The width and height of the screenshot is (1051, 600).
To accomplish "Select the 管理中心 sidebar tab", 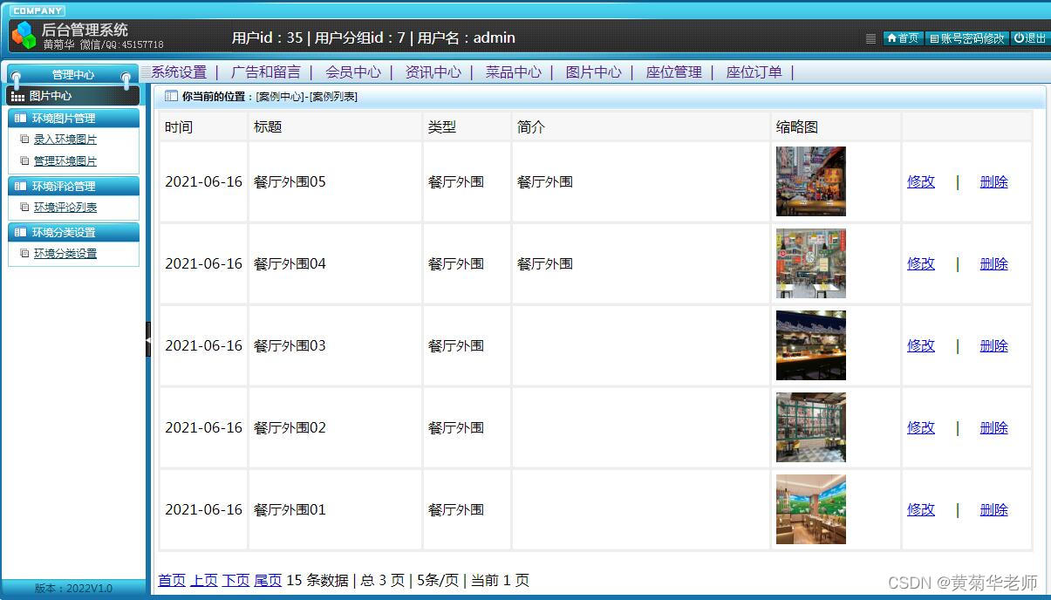I will (x=72, y=75).
